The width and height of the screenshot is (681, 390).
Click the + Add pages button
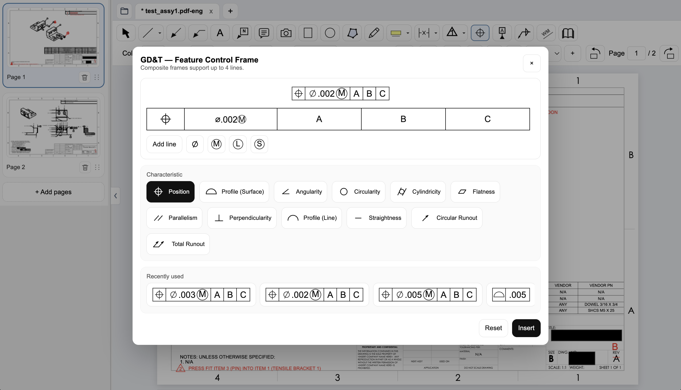tap(53, 192)
